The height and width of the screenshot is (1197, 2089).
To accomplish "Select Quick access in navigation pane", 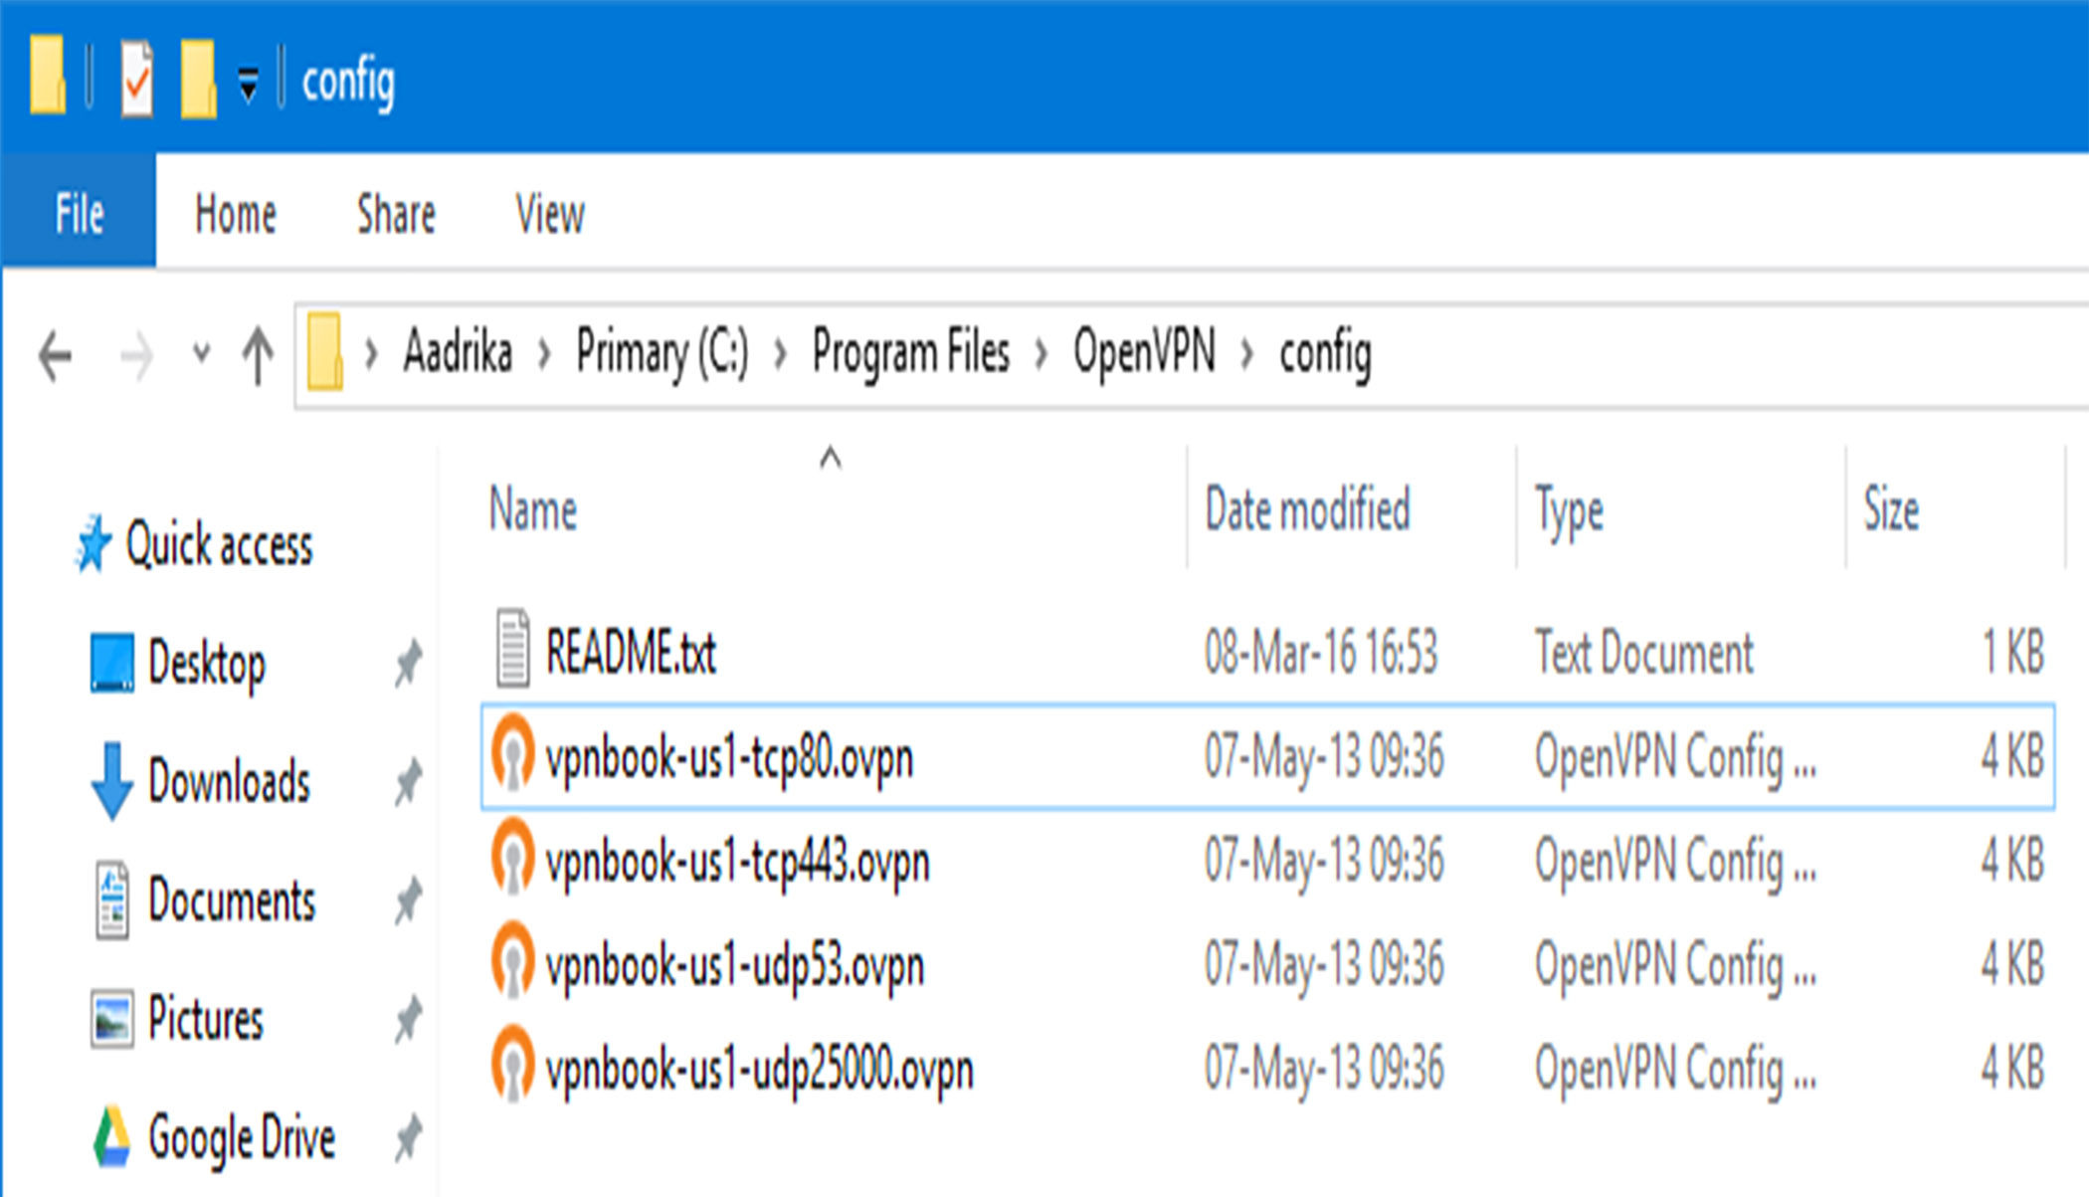I will click(220, 544).
